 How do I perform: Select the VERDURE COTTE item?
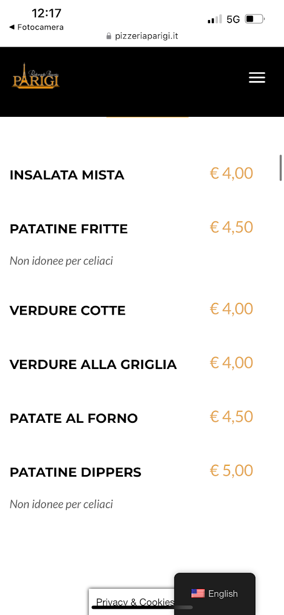point(68,311)
